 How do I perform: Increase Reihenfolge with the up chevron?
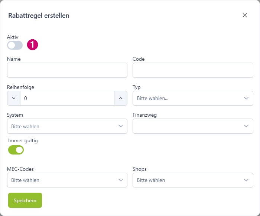point(121,98)
